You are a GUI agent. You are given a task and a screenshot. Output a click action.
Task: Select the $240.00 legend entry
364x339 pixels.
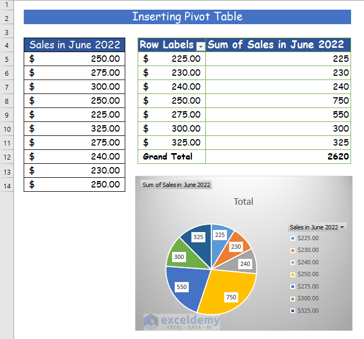coord(305,262)
